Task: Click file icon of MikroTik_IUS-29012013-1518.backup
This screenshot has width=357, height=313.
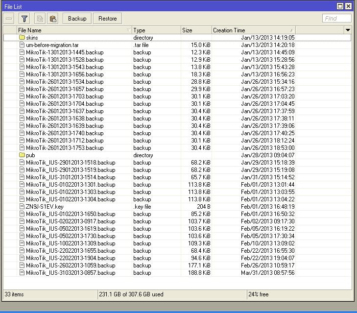Action: (x=22, y=162)
